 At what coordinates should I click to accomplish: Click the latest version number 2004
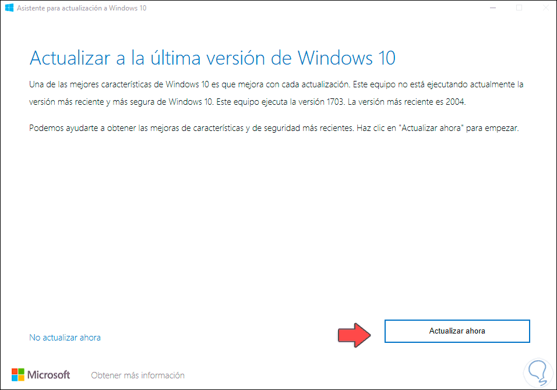tap(455, 102)
